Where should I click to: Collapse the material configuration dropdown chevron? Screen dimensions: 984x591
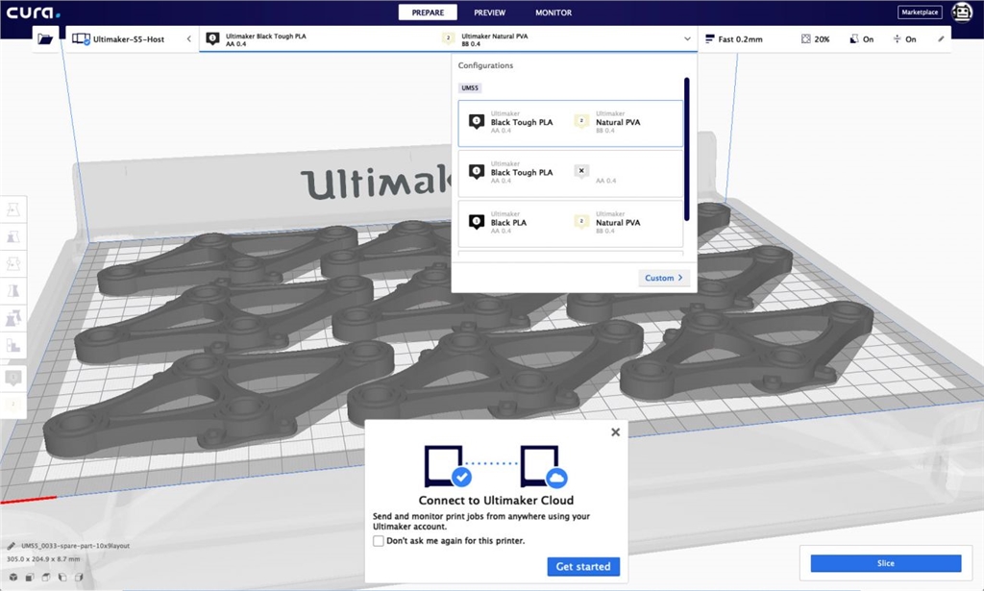(687, 39)
